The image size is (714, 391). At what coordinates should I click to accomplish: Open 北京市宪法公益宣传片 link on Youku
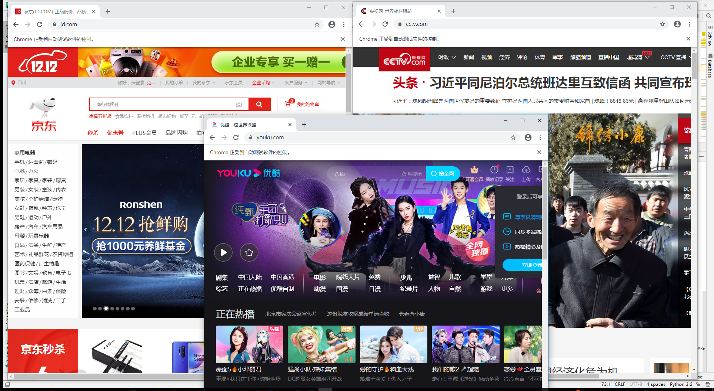[x=291, y=314]
